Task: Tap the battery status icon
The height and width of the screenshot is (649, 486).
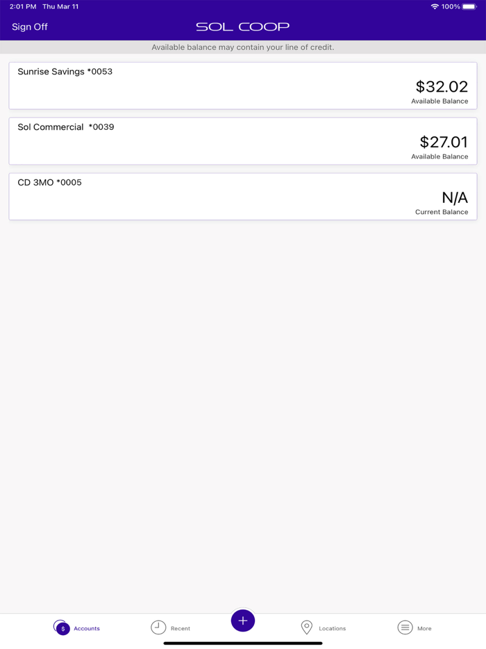Action: 469,7
